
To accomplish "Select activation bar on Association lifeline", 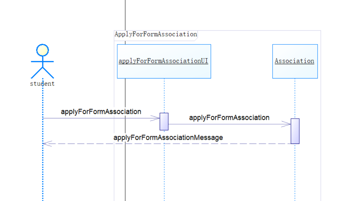I will click(295, 131).
